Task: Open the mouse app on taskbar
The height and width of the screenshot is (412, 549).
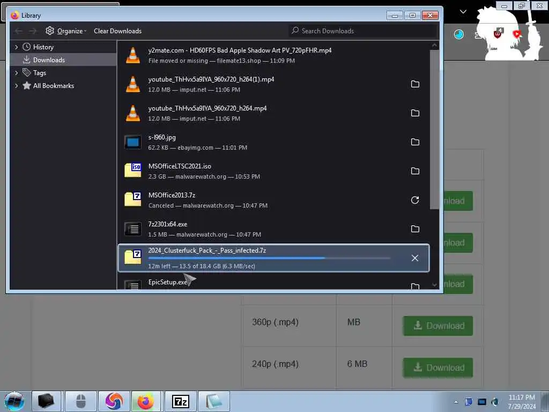Action: click(80, 401)
